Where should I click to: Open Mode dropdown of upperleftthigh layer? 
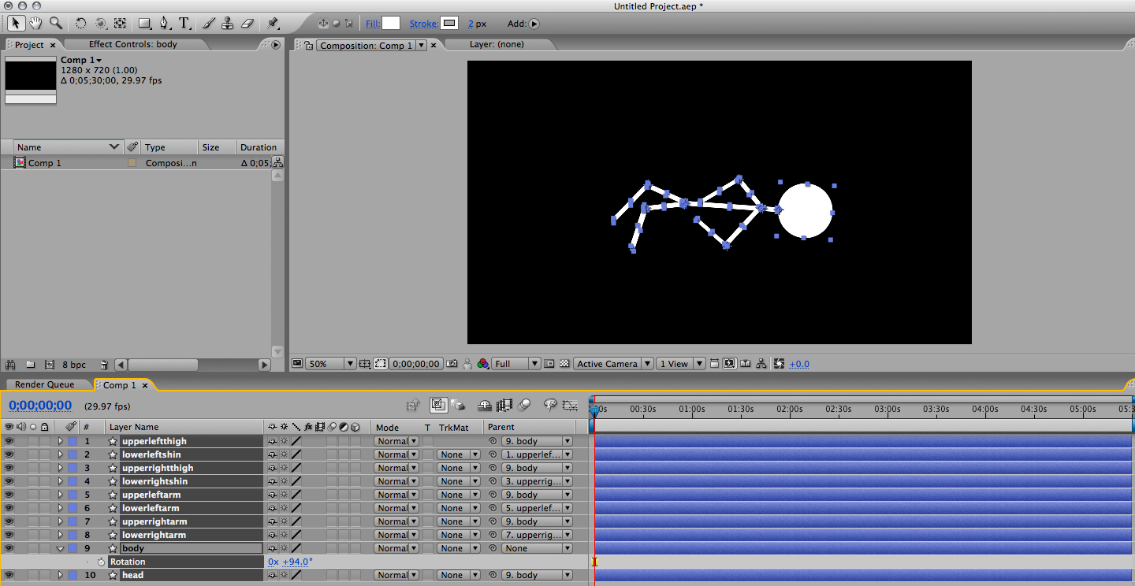(x=396, y=441)
